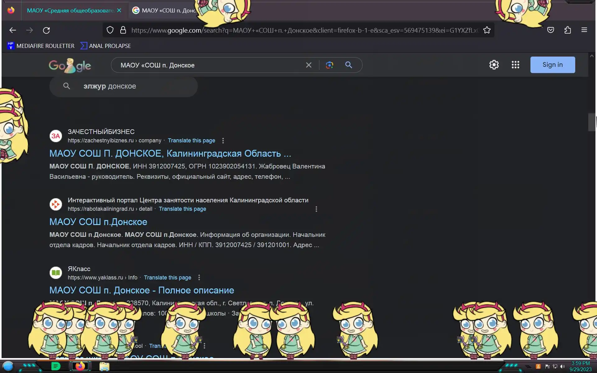Click the tracking protection shield icon

pyautogui.click(x=110, y=30)
